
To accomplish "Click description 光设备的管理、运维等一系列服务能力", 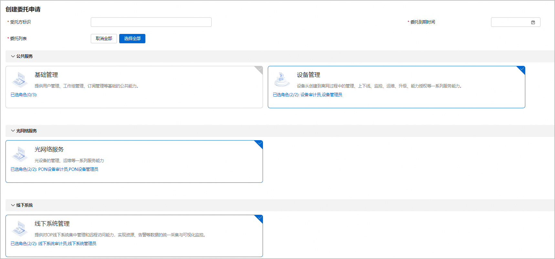I will tap(69, 161).
